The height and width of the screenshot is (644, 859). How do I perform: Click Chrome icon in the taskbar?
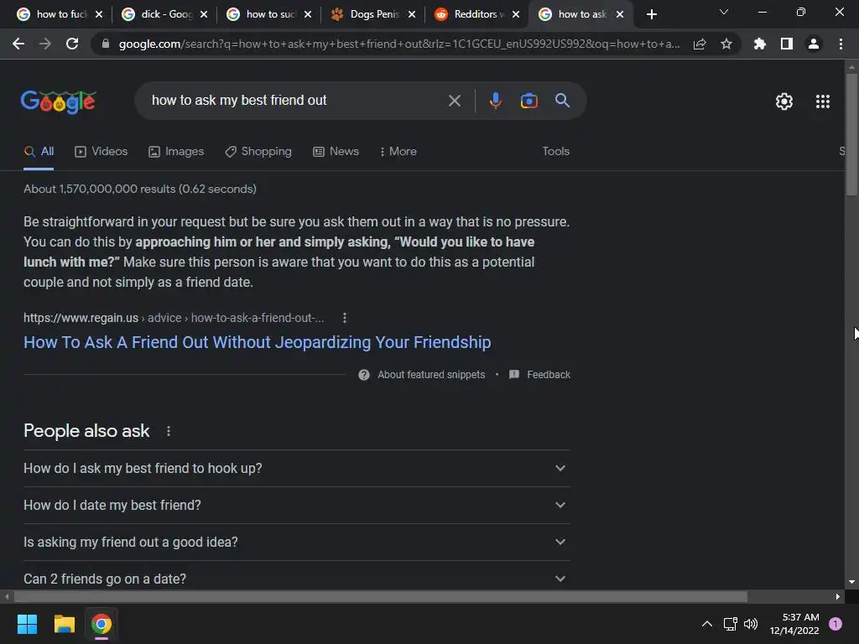click(x=102, y=624)
